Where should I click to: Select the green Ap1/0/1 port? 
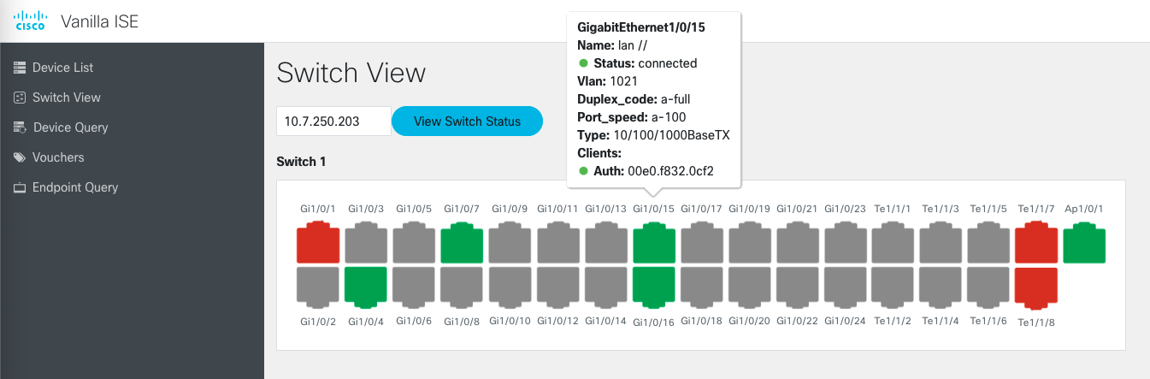[x=1084, y=242]
